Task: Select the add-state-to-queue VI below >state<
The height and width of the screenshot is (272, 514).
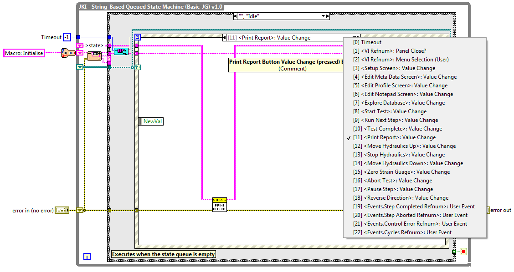Action: tap(94, 56)
